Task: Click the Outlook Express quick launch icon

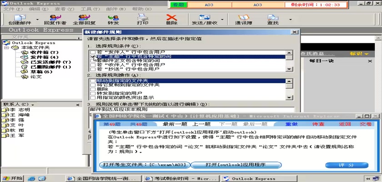Action: click(x=42, y=179)
